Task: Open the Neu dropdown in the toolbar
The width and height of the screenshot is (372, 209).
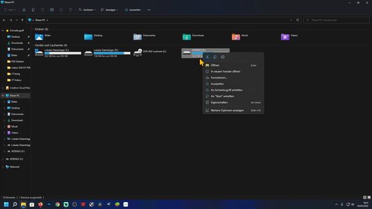Action: (10, 10)
